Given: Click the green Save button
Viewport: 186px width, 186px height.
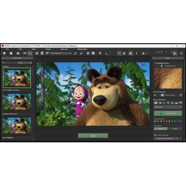Looking at the screenshot, I should click(x=93, y=136).
